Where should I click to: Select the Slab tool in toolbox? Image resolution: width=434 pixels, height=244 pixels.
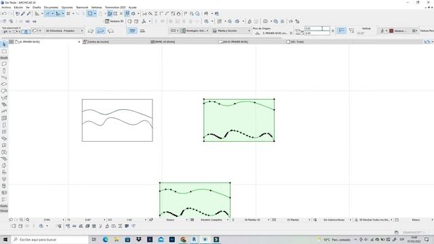[x=4, y=84]
